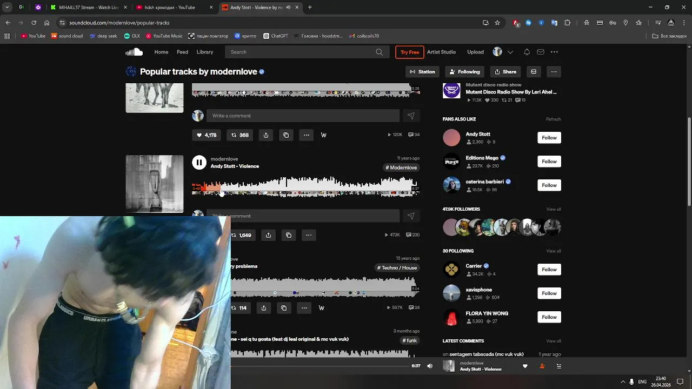The height and width of the screenshot is (389, 692).
Task: Open More menu for Techno / House track
Action: click(x=304, y=308)
